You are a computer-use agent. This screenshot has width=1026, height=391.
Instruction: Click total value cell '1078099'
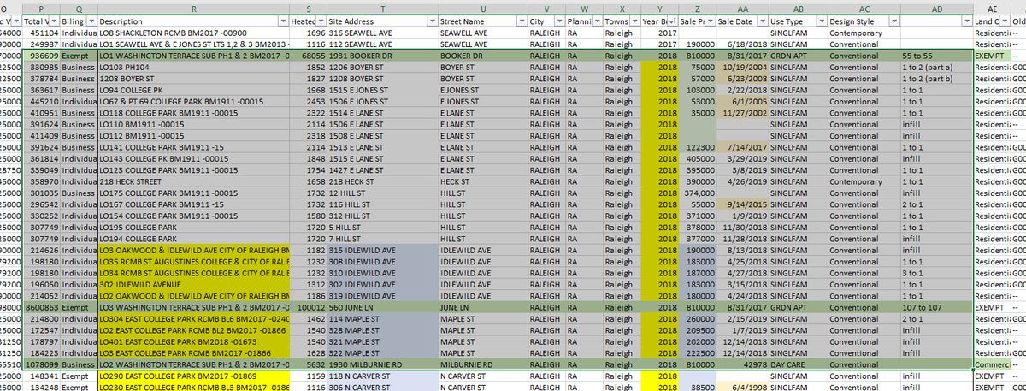41,364
